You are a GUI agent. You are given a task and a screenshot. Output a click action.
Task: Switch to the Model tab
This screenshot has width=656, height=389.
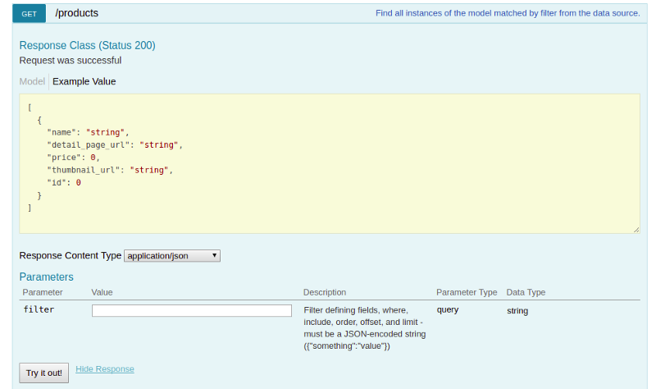coord(32,81)
